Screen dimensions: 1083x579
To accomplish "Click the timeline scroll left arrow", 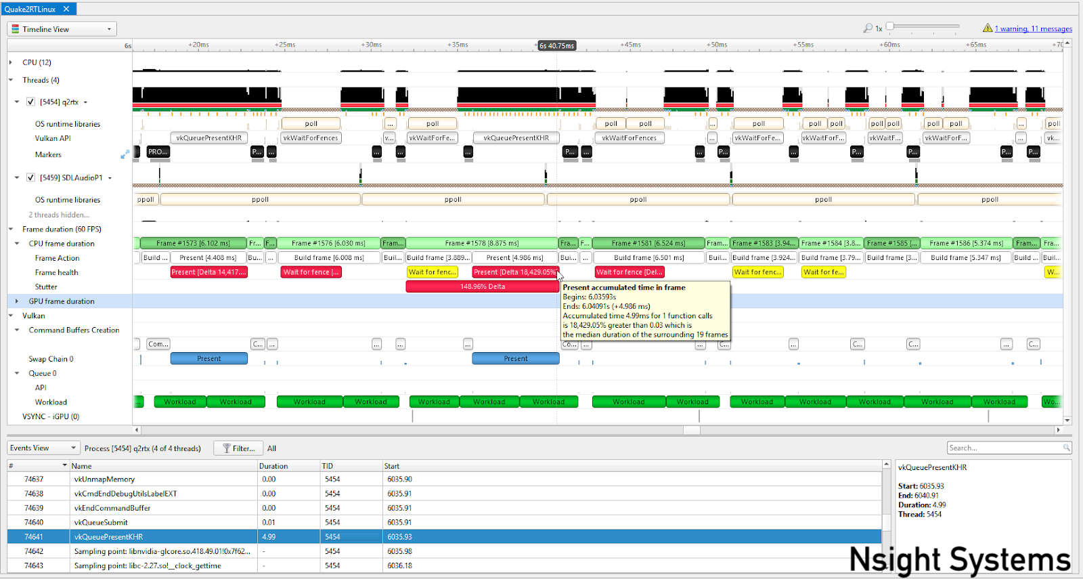I will click(x=137, y=430).
